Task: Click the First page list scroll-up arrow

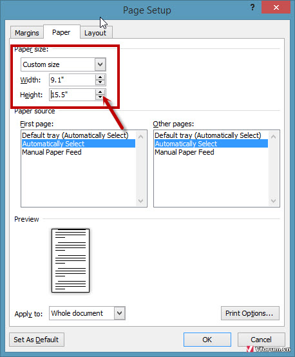Action: click(140, 137)
